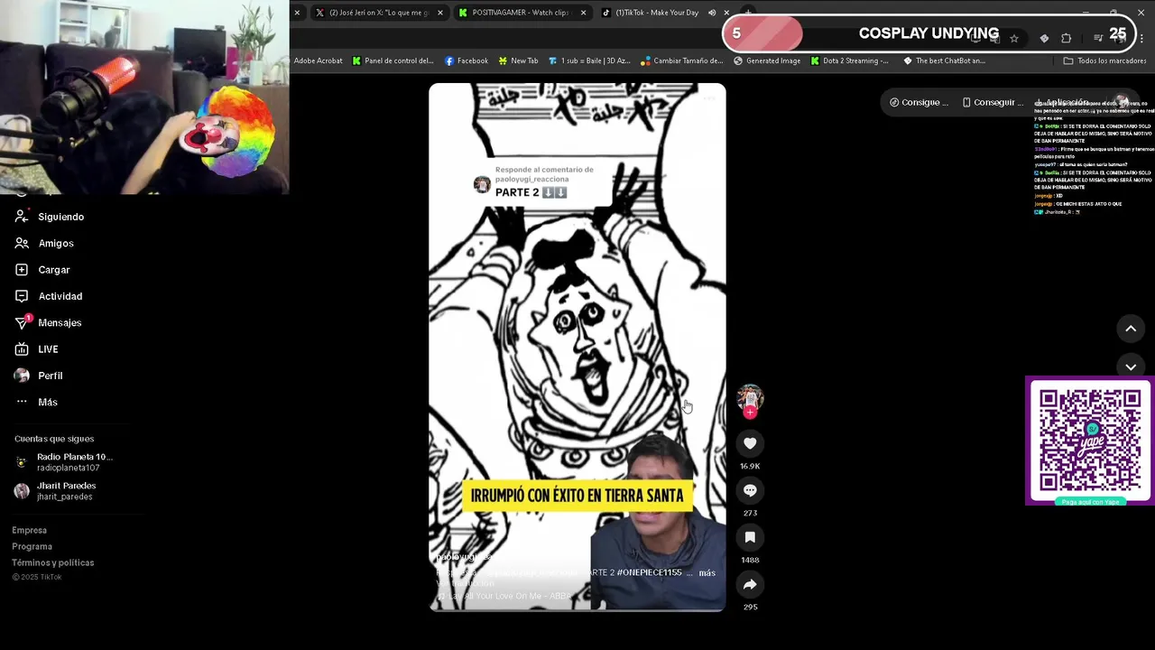Close the TikTok browser tab

point(726,13)
